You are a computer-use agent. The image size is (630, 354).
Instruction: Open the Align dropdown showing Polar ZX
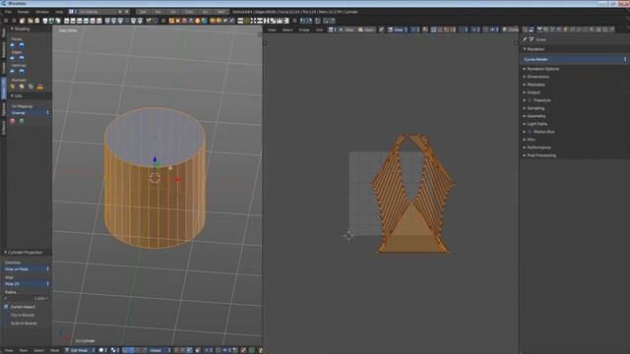(x=27, y=284)
